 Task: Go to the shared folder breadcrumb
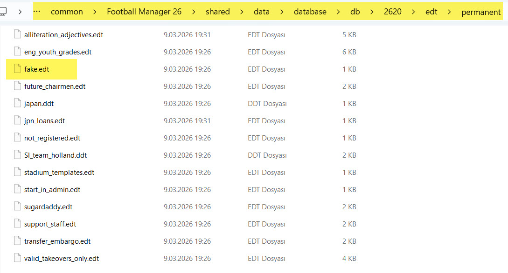click(x=217, y=12)
